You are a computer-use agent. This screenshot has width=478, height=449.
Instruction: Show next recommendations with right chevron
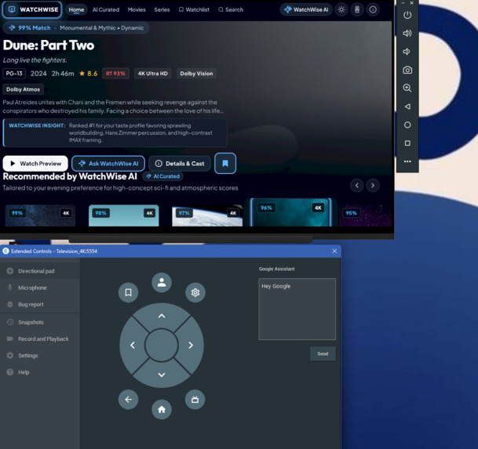point(373,186)
